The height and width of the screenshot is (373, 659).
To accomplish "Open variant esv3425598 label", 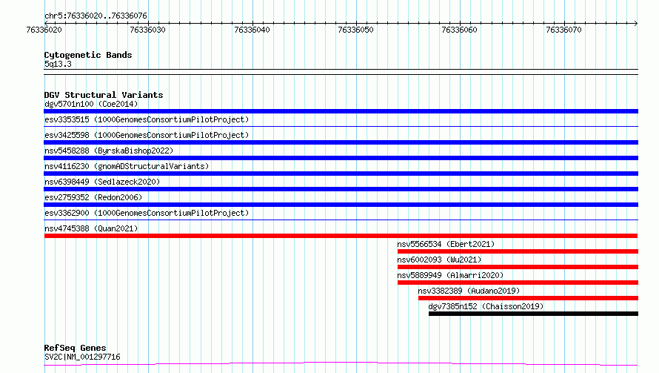I will [x=147, y=135].
